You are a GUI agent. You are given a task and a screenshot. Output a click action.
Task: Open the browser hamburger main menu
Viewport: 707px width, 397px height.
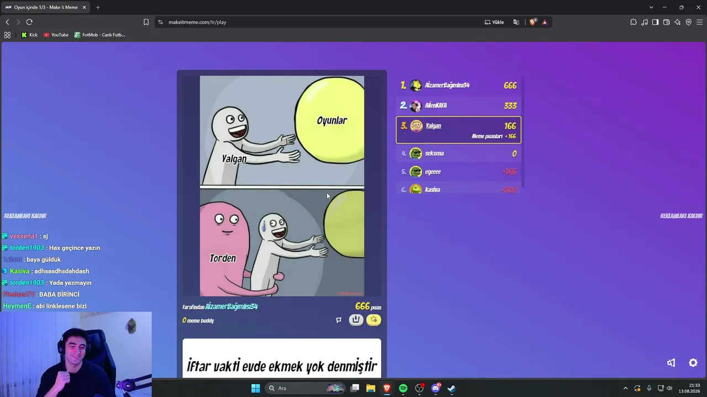pos(699,22)
